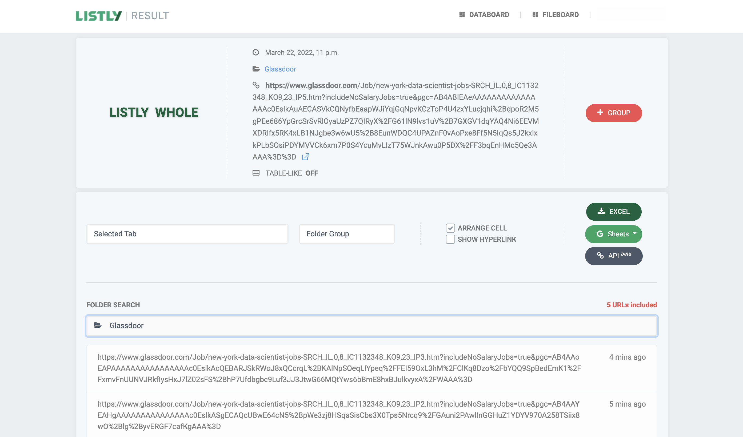This screenshot has height=437, width=743.
Task: Go to DATABOARD in top navigation
Action: click(489, 15)
